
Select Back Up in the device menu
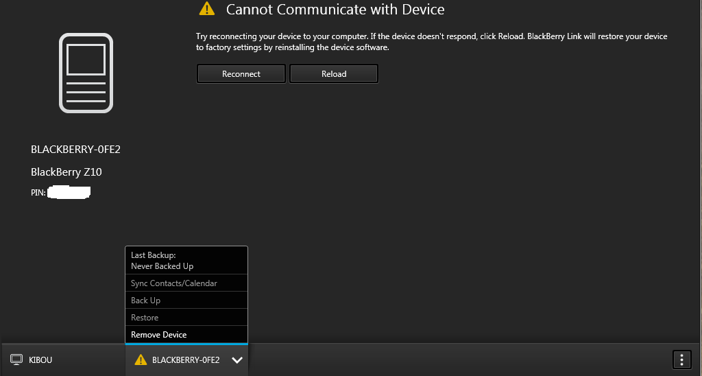point(145,301)
